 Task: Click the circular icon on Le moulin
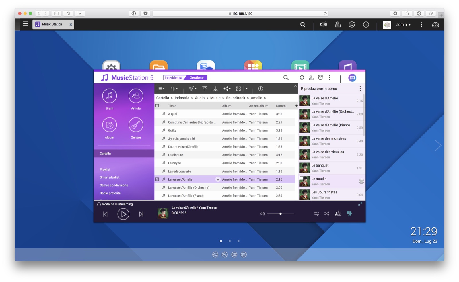(x=361, y=181)
